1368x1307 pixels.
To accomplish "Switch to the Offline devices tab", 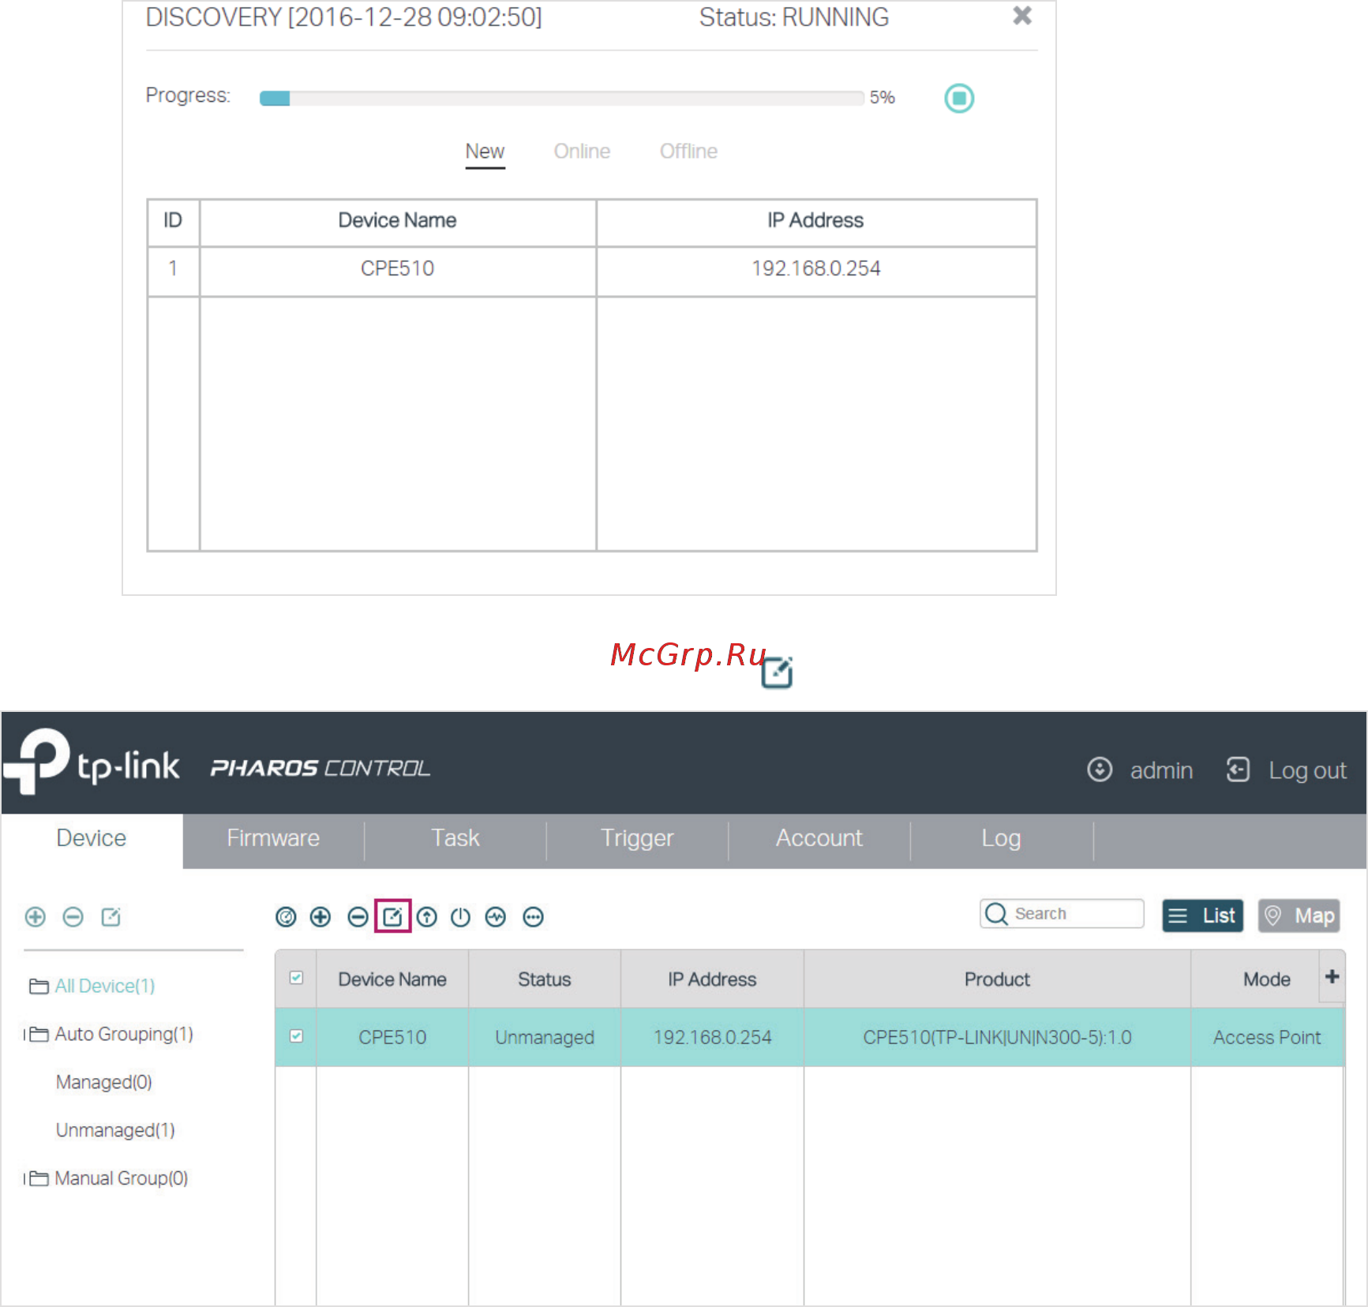I will [x=688, y=152].
